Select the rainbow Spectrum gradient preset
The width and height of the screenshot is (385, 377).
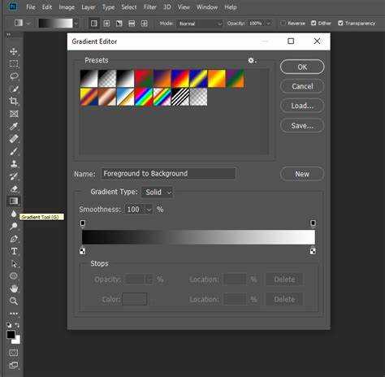pos(144,97)
